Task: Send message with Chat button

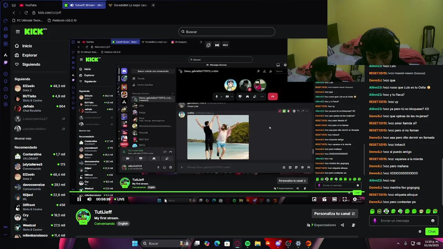Action: 432,232
